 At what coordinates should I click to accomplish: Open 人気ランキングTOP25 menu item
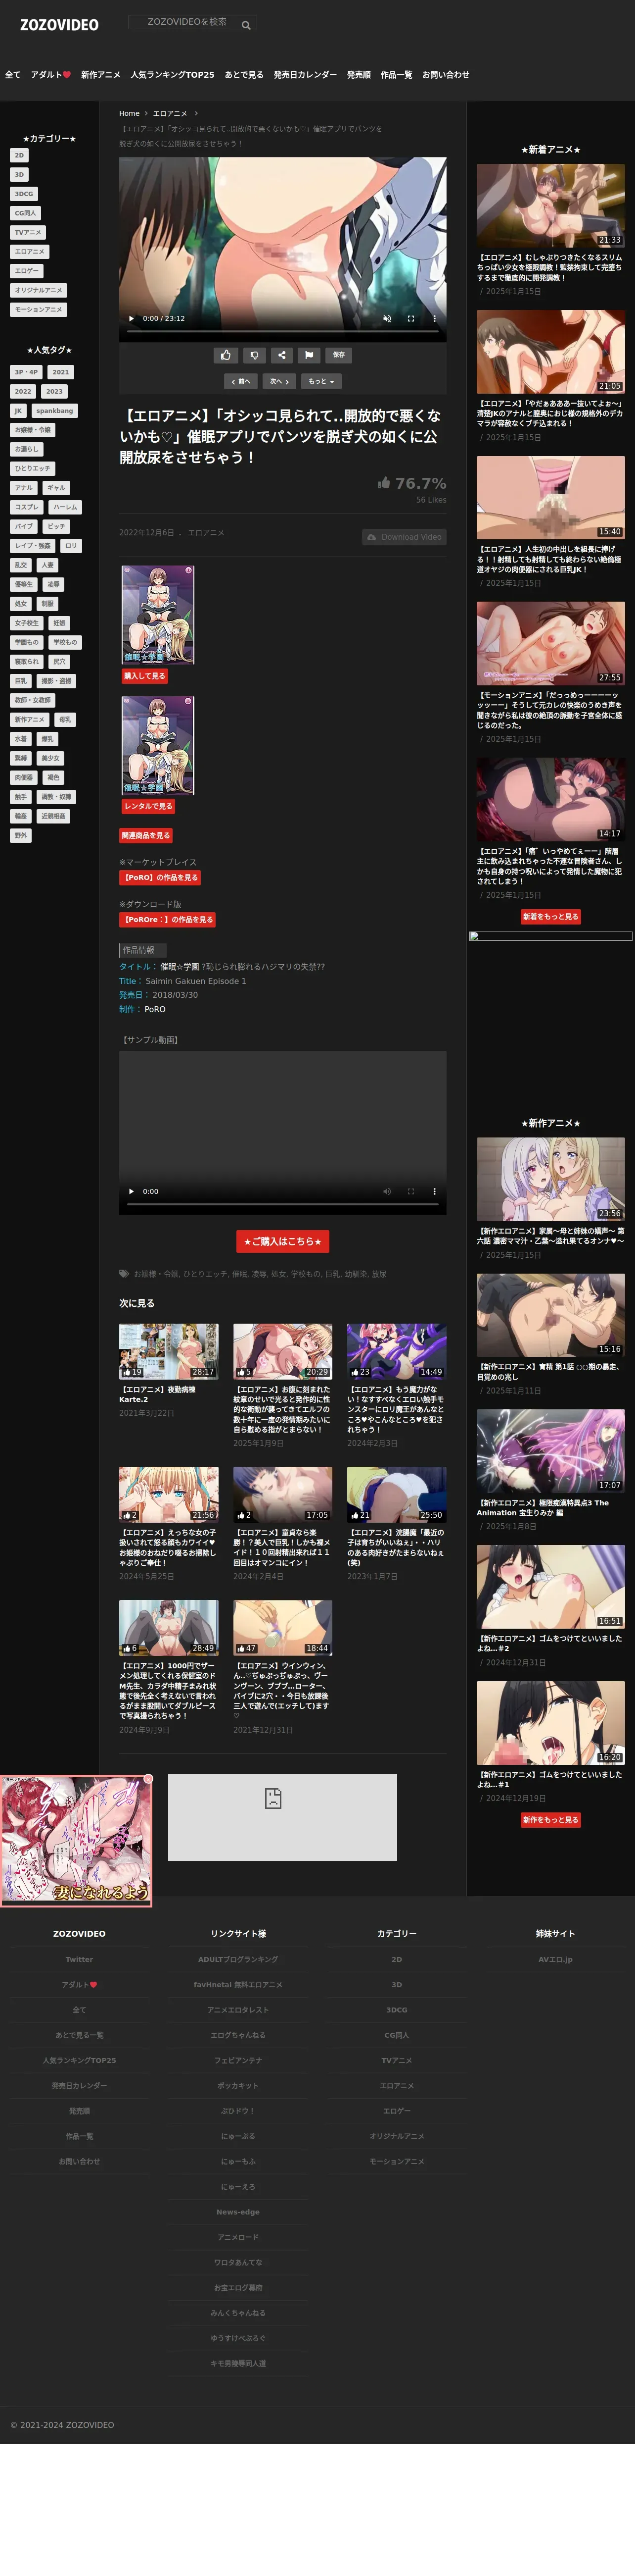click(x=173, y=75)
